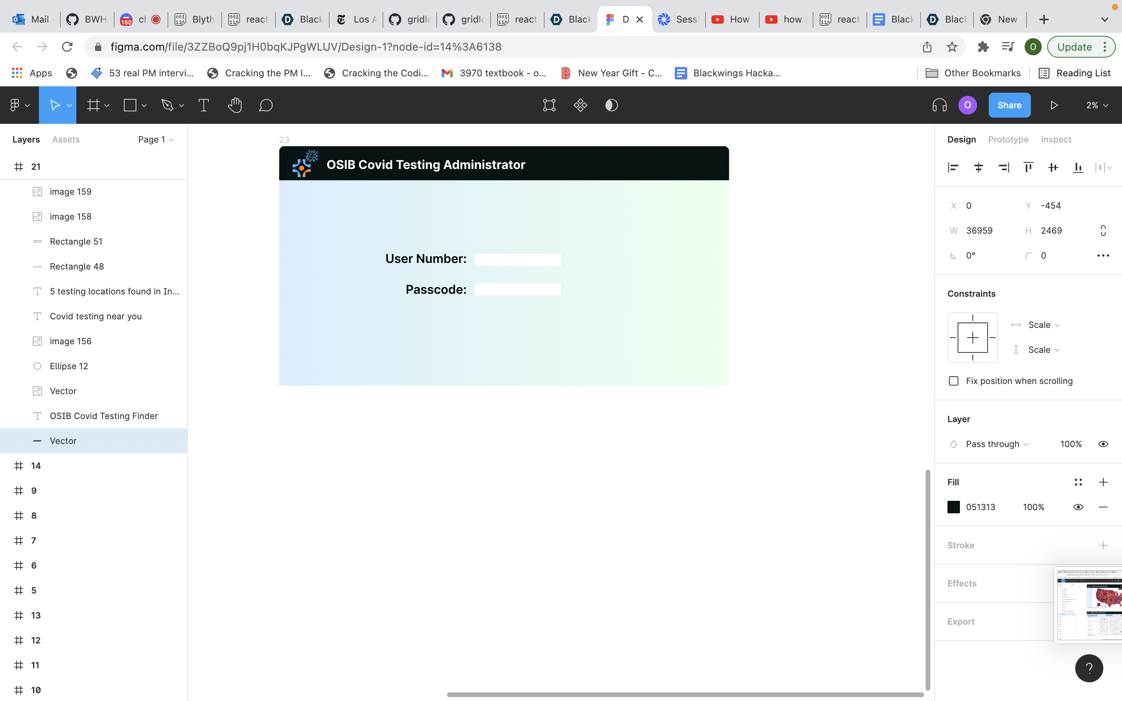Image resolution: width=1122 pixels, height=701 pixels.
Task: Switch to the Prototype tab
Action: pos(1008,139)
